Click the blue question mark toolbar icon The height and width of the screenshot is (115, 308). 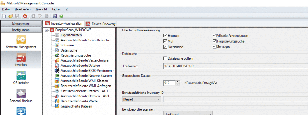[55, 16]
